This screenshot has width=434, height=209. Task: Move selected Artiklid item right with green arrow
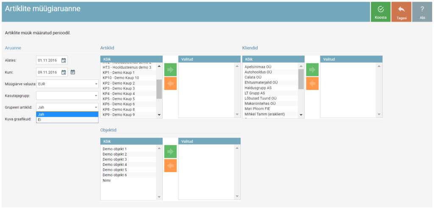click(x=170, y=70)
